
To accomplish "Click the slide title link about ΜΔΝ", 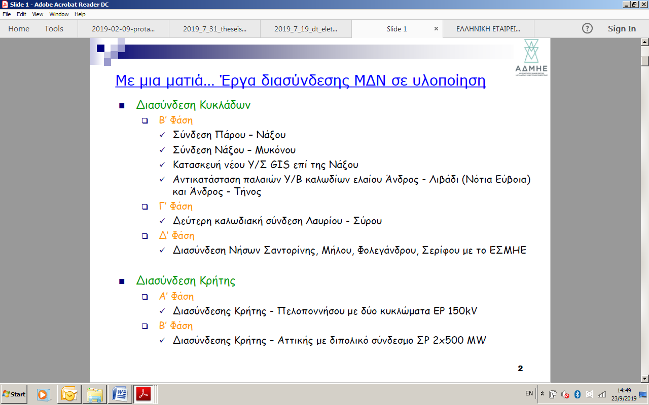I will pos(300,80).
